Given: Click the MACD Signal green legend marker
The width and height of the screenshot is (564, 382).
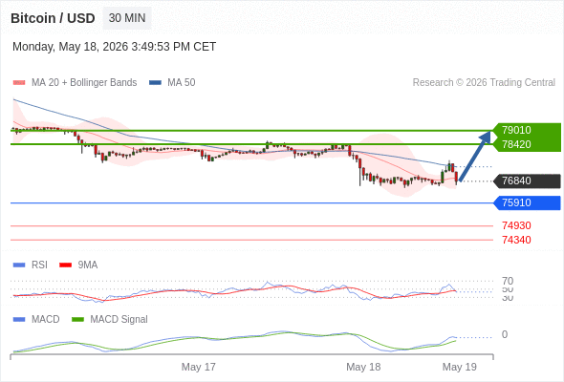Looking at the screenshot, I should (x=77, y=319).
